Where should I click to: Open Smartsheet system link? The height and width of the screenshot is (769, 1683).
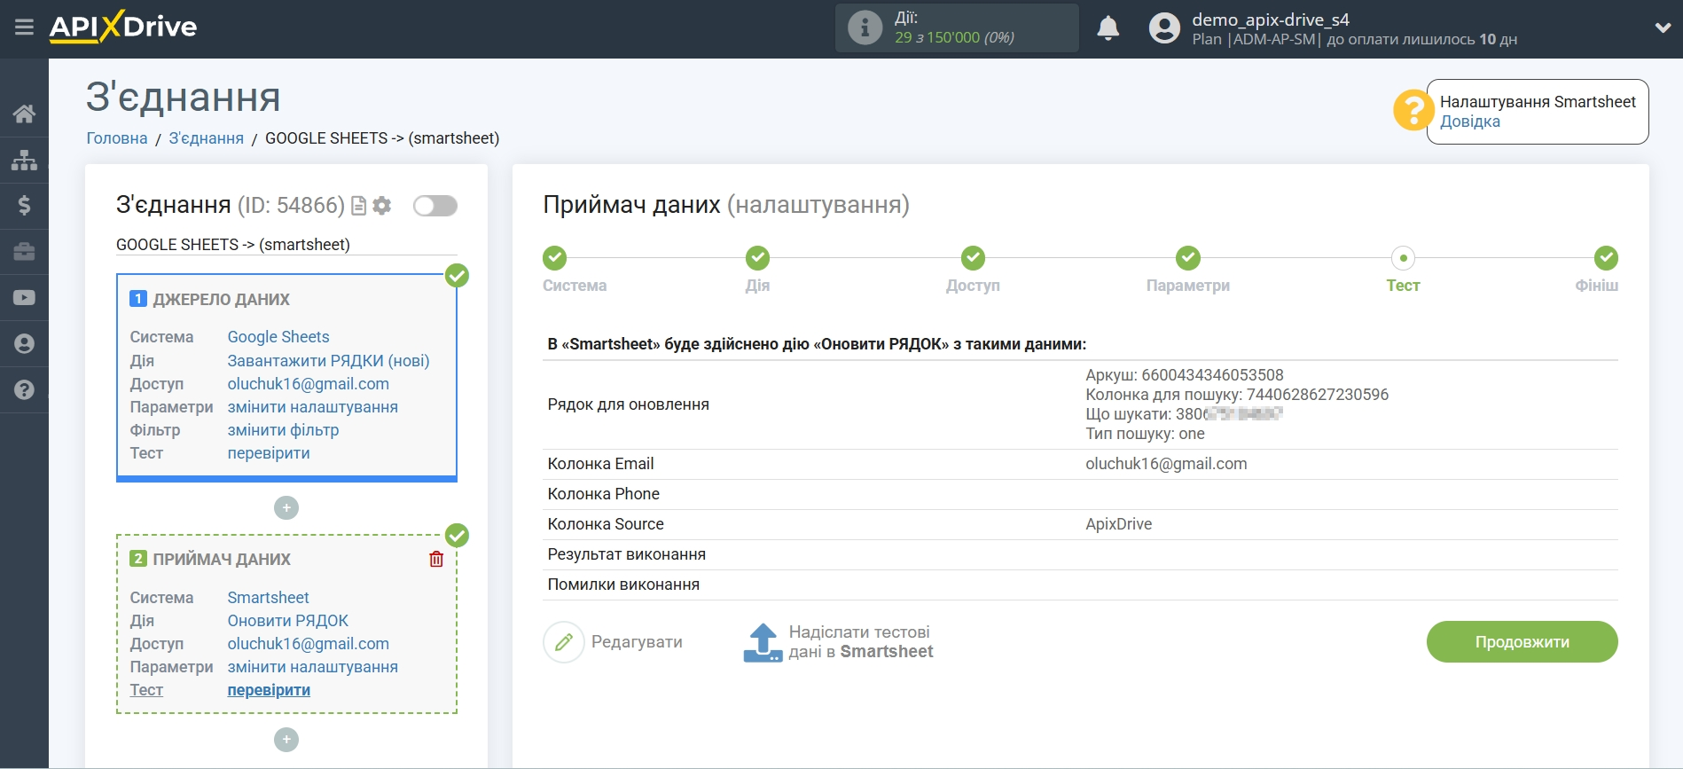click(x=268, y=598)
